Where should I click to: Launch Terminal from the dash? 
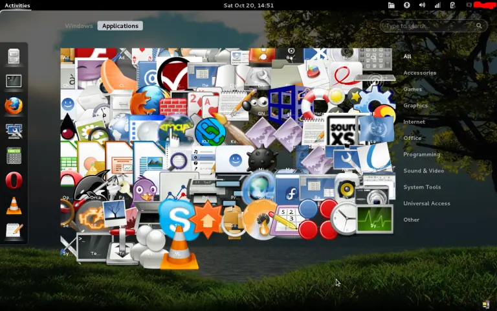coord(14,81)
